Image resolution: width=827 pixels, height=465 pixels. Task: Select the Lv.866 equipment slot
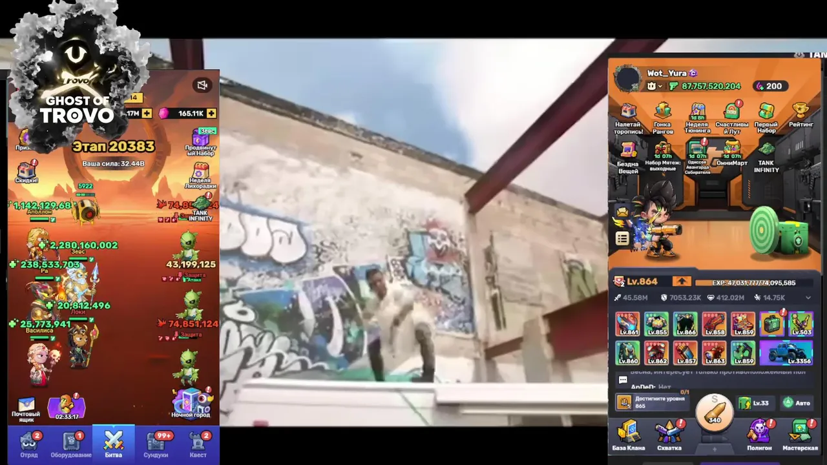[x=686, y=324]
